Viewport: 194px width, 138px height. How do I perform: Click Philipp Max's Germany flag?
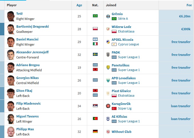[95, 131]
